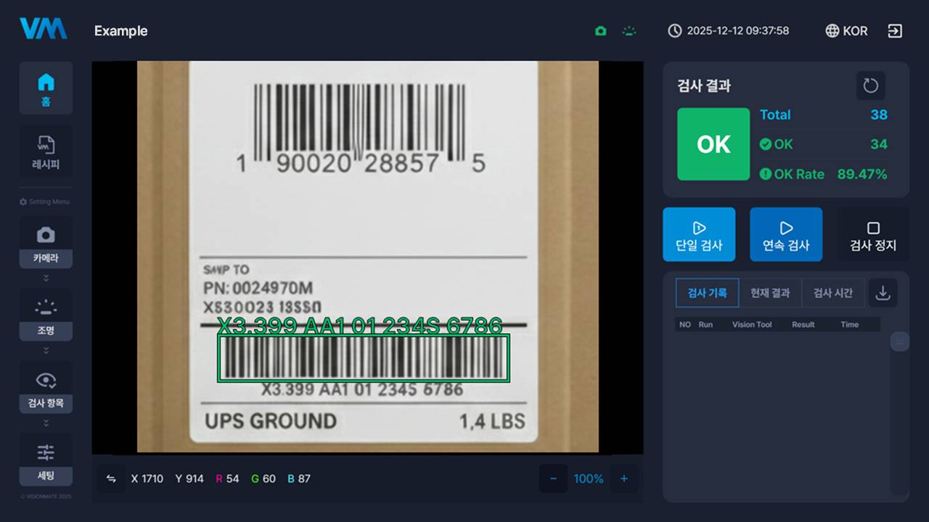
Task: Zoom in the image with plus button
Action: coord(623,478)
